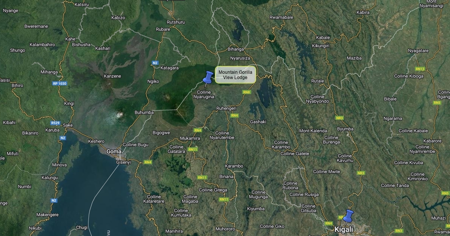Viewport: 450px width, 236px height.
Task: Select the Goma city label
Action: 114,151
